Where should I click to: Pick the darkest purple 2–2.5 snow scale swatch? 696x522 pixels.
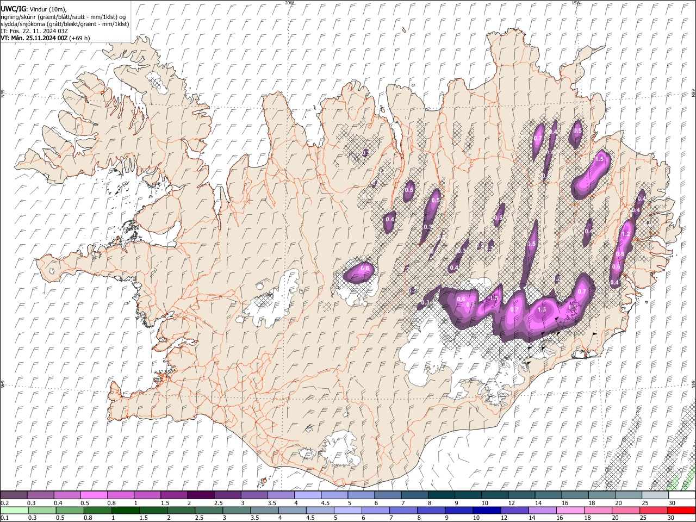200,495
